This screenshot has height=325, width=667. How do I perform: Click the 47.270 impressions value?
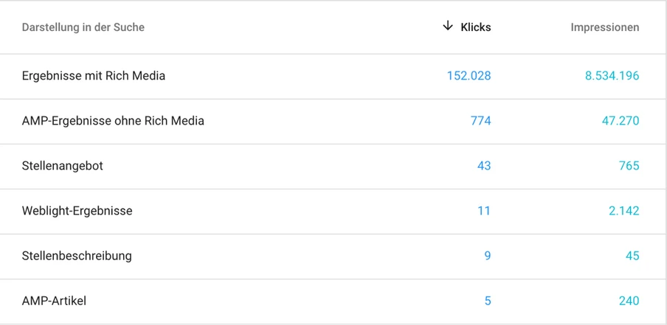pyautogui.click(x=620, y=121)
